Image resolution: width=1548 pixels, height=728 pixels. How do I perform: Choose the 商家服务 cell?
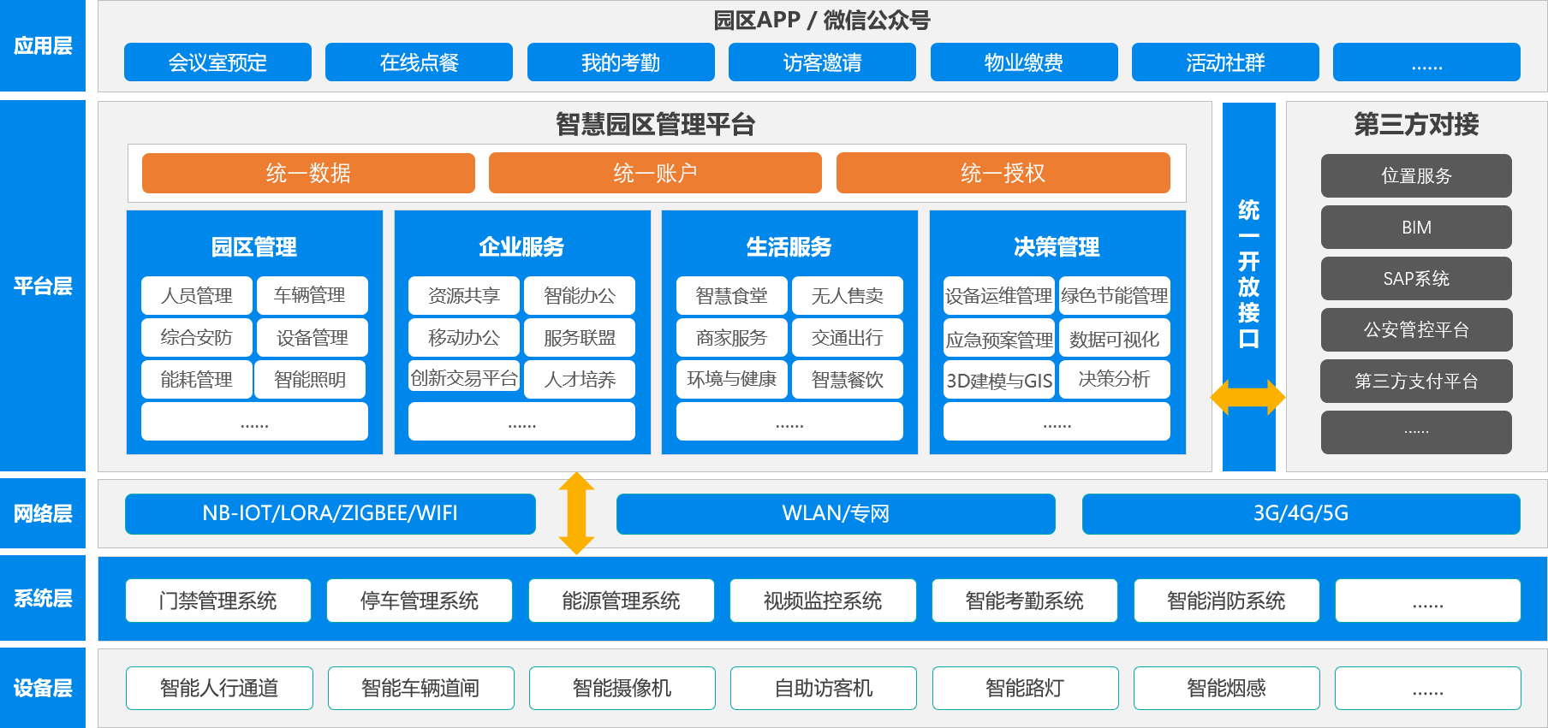[x=732, y=337]
